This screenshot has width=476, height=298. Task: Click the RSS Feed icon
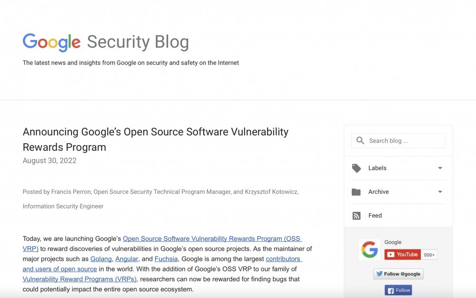click(356, 216)
